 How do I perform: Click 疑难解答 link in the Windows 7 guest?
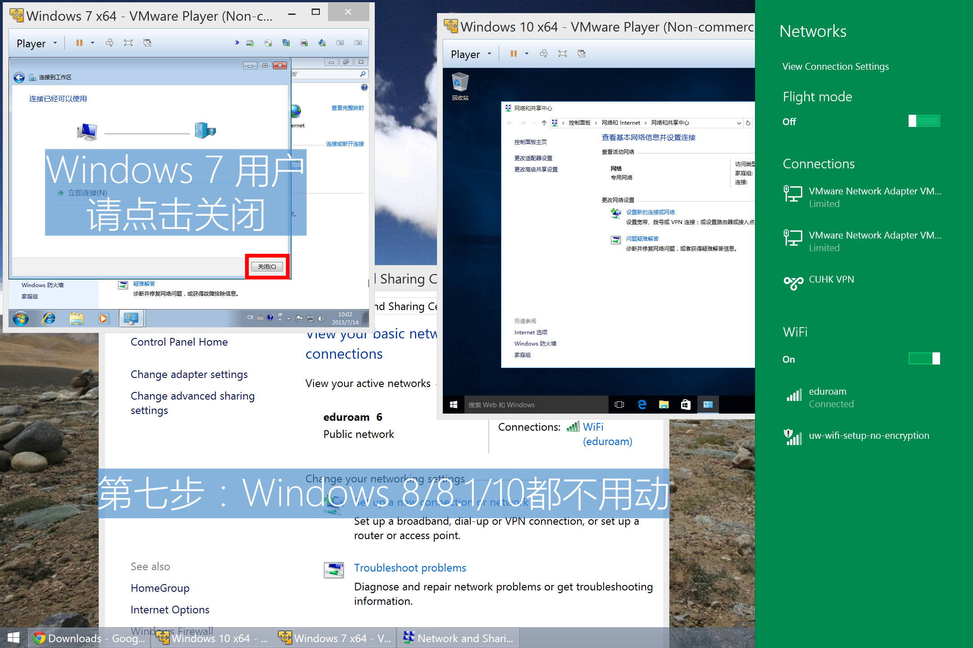tap(144, 284)
